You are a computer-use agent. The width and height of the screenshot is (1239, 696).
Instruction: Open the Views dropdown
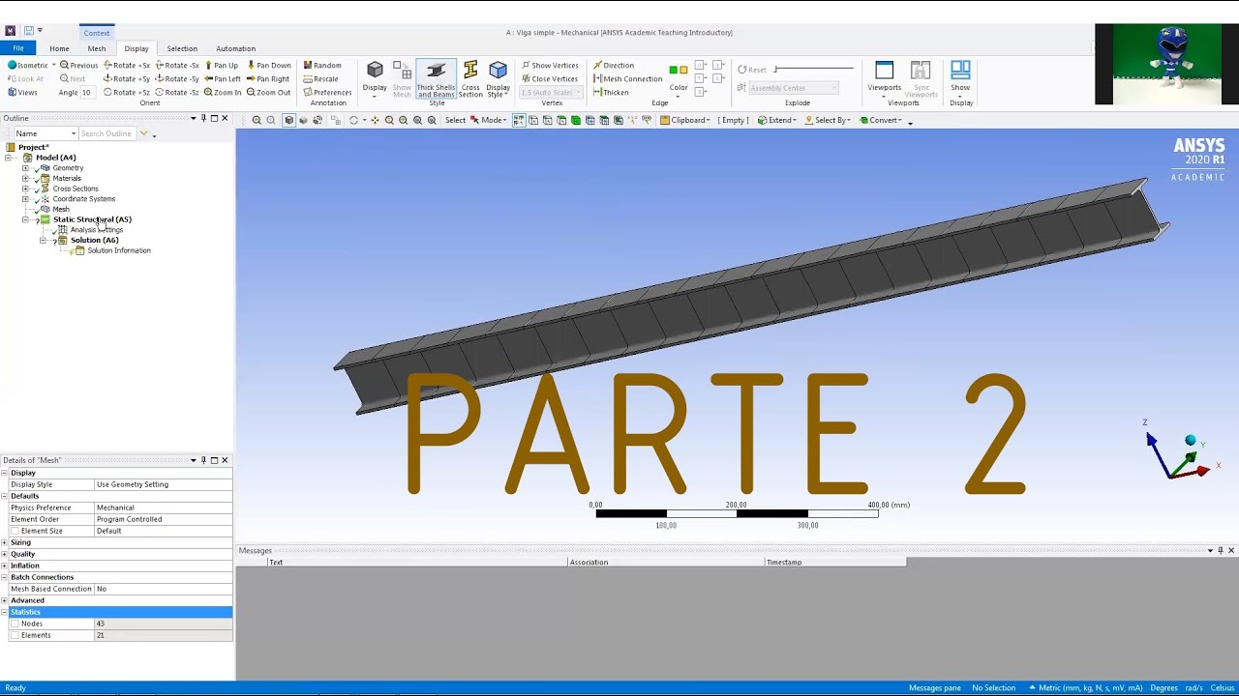pyautogui.click(x=23, y=92)
